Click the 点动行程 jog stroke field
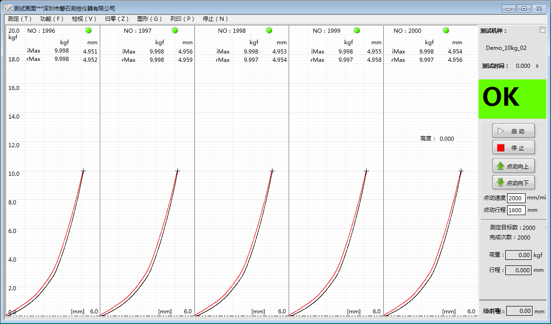 tap(516, 210)
